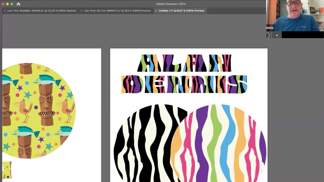Click the green fullscreen window button
The image size is (324, 182).
pos(12,4)
